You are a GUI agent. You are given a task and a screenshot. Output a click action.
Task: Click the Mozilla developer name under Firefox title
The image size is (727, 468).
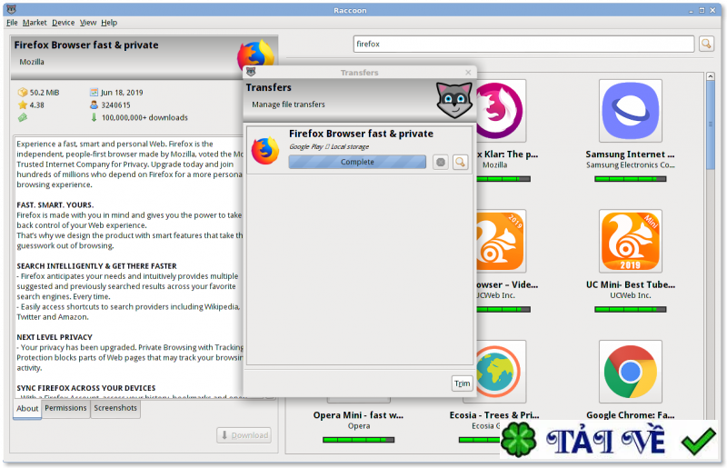[32, 62]
